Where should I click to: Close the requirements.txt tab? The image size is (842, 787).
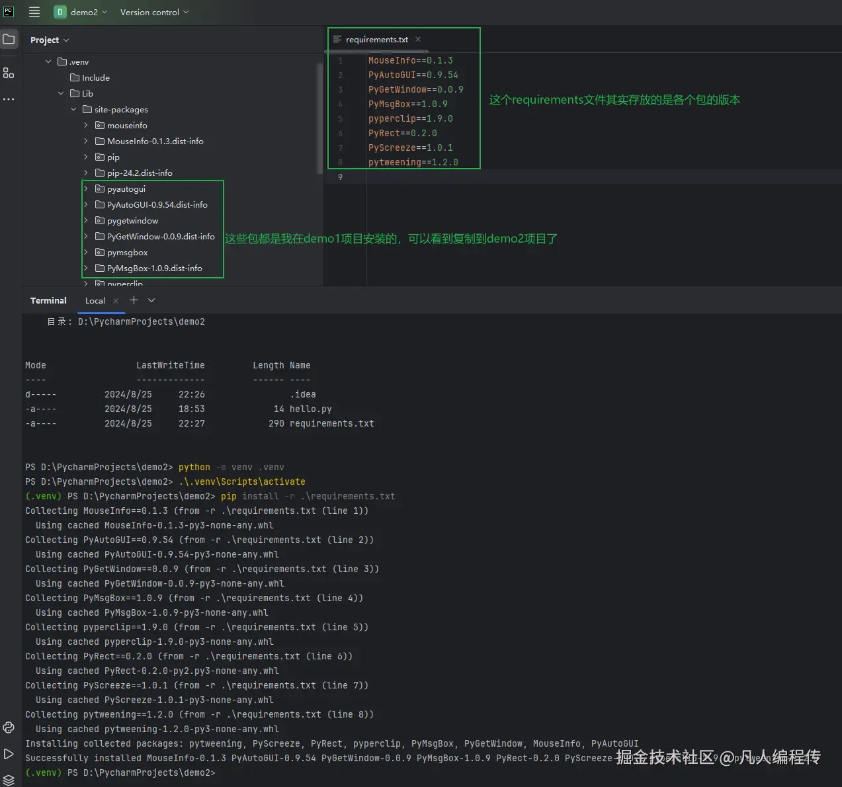click(418, 39)
